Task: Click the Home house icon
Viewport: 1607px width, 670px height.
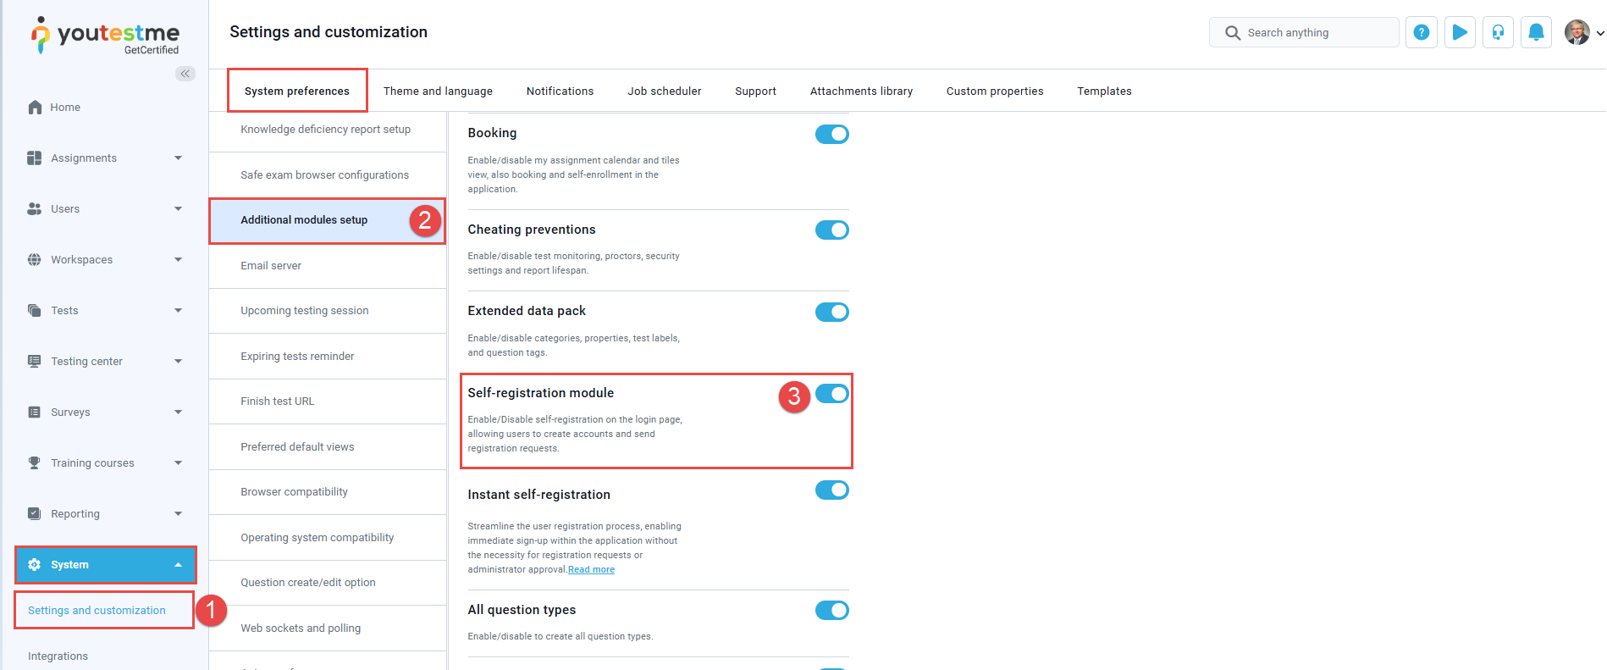Action: [35, 107]
